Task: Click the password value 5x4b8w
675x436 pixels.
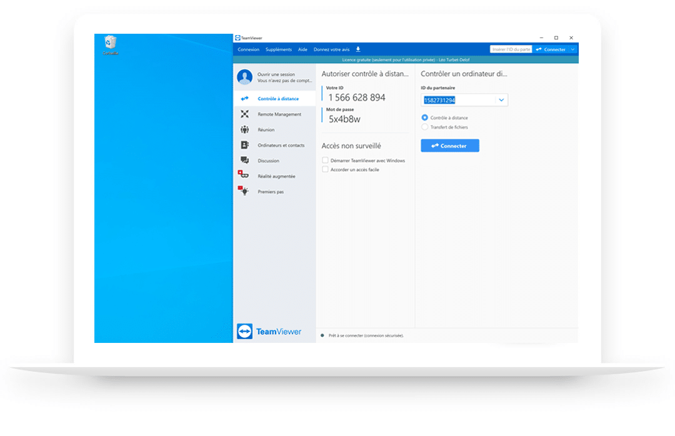Action: click(x=344, y=119)
